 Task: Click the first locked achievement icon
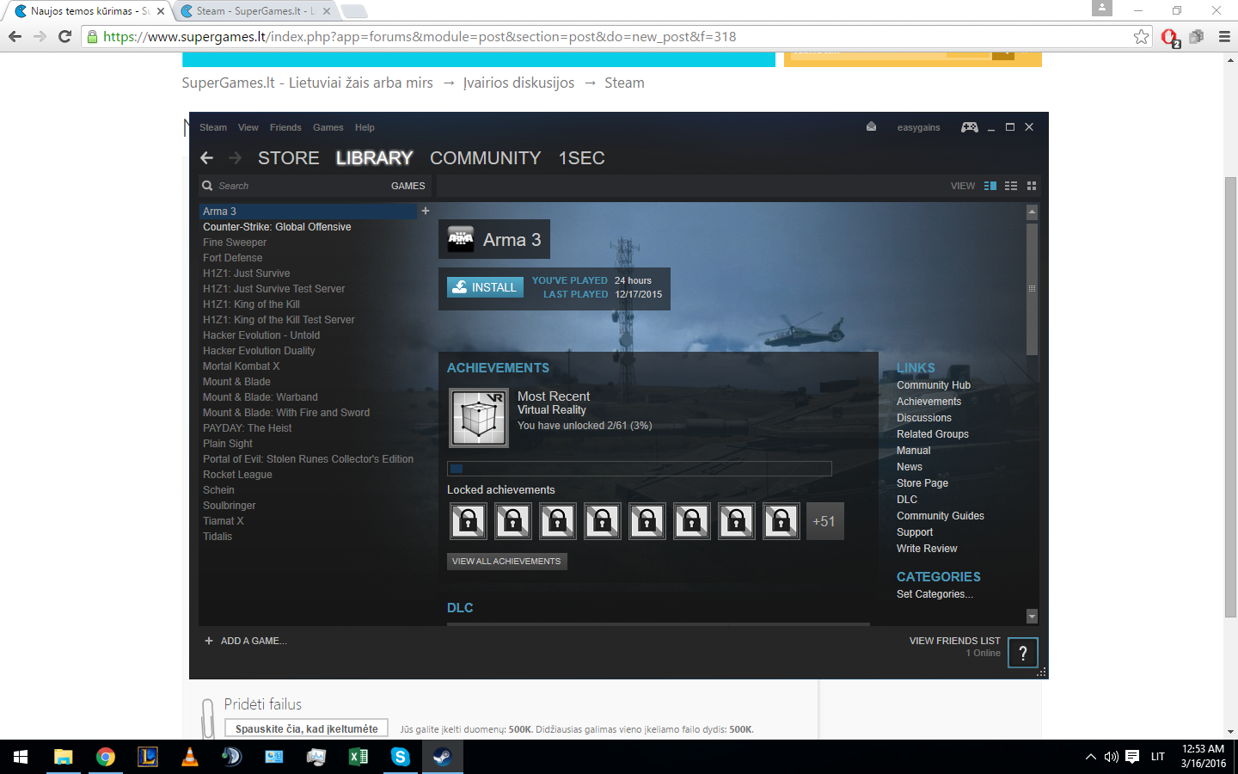(469, 521)
